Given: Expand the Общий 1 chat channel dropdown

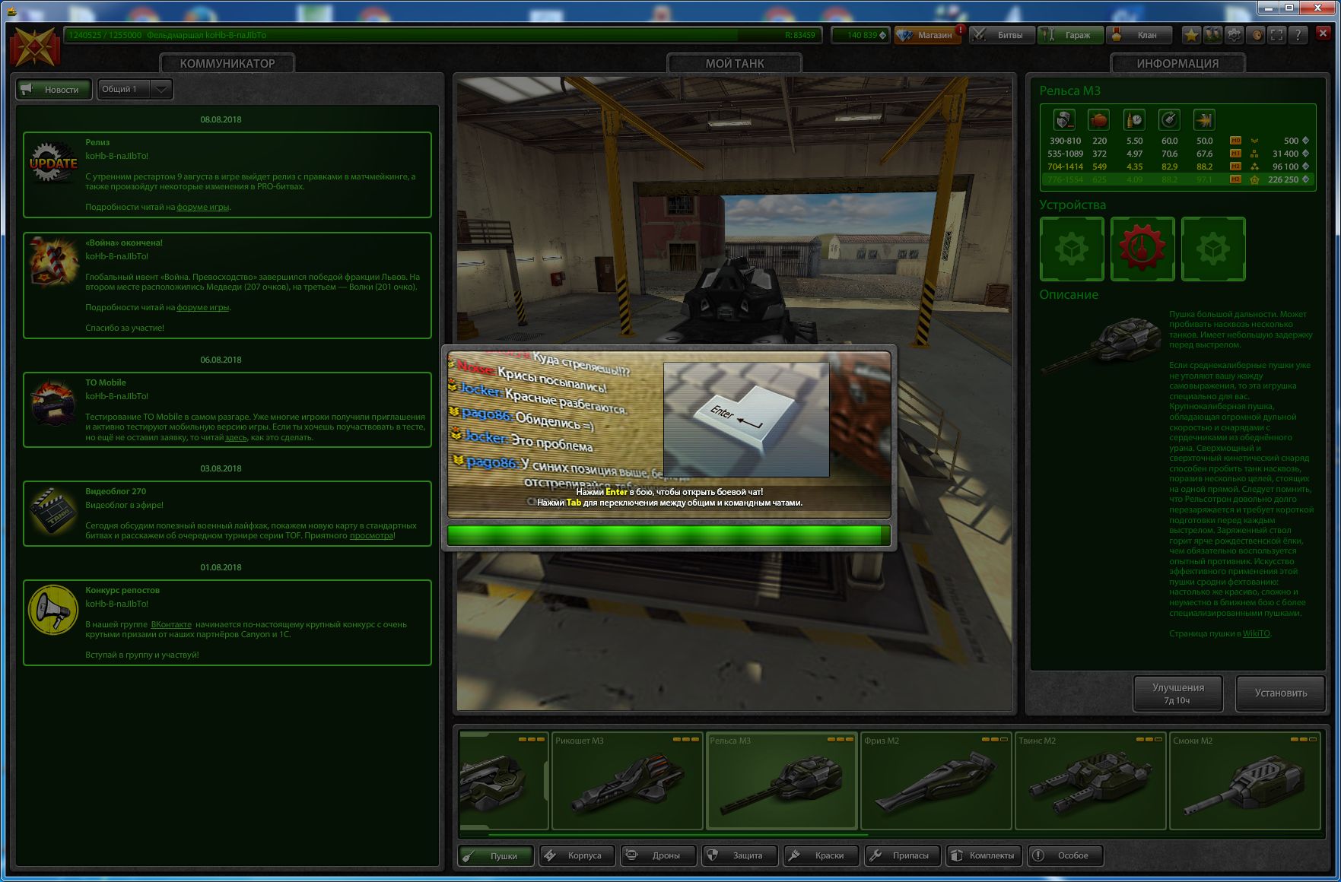Looking at the screenshot, I should 135,90.
